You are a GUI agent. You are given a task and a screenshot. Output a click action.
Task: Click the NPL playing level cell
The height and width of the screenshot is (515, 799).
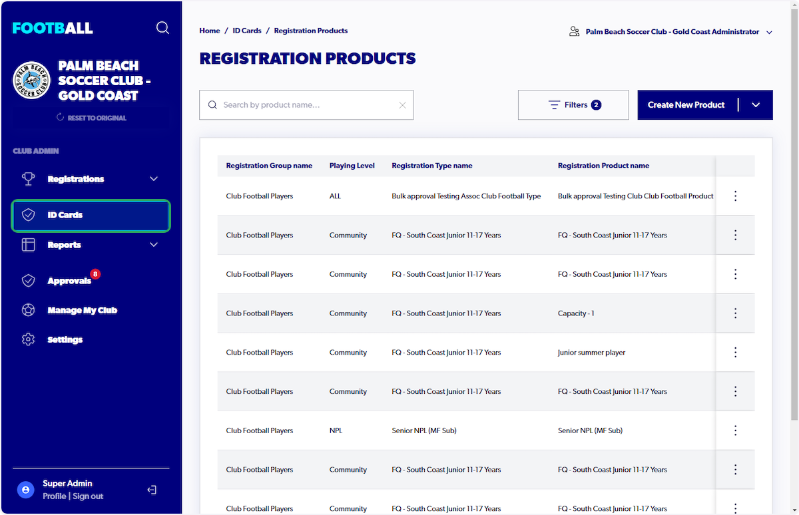(336, 430)
